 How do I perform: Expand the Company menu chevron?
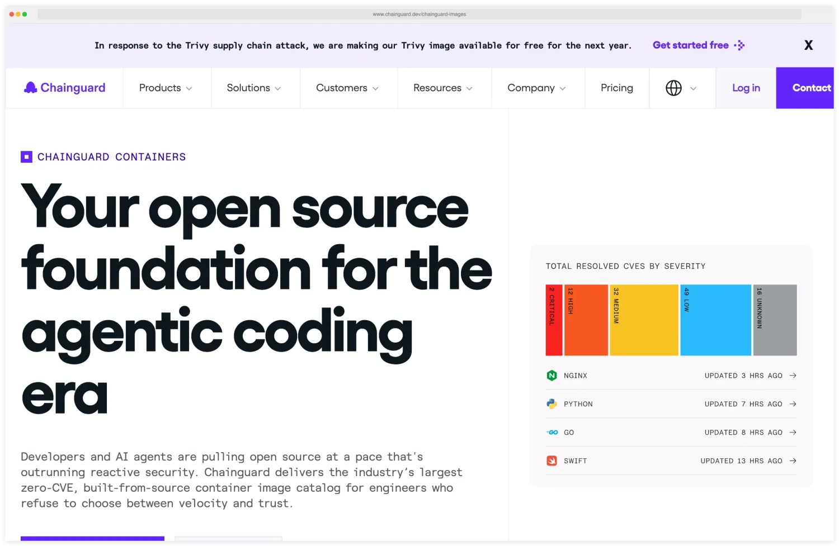(563, 88)
